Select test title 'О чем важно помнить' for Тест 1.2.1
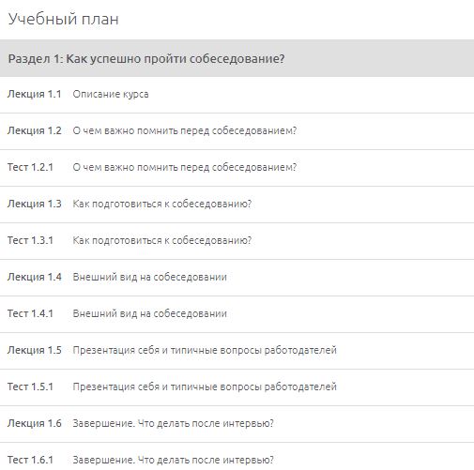This screenshot has height=470, width=474. pyautogui.click(x=185, y=167)
